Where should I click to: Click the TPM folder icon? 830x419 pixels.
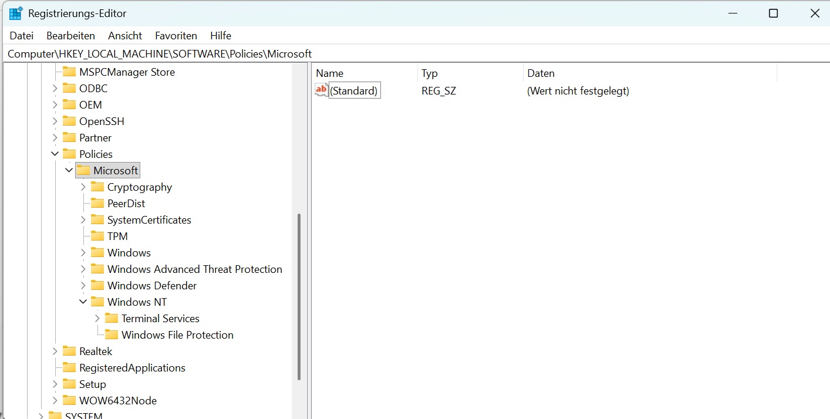97,236
